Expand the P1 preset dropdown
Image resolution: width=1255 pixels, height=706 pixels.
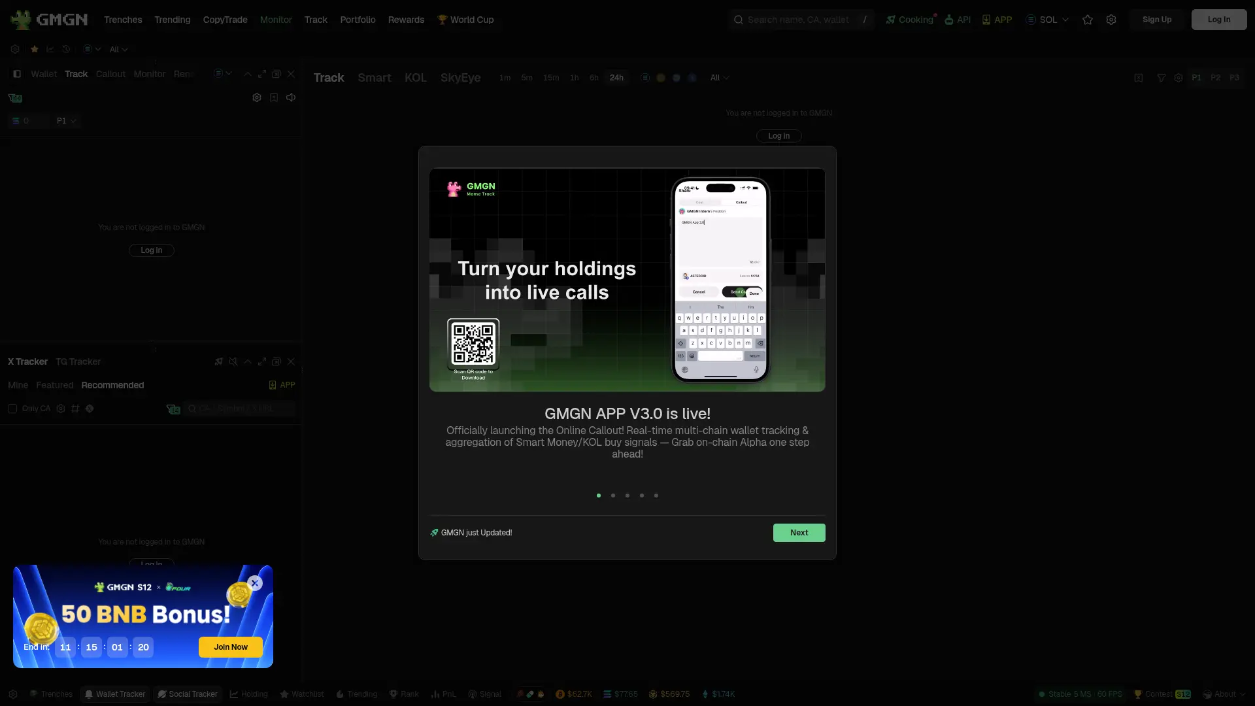66,121
